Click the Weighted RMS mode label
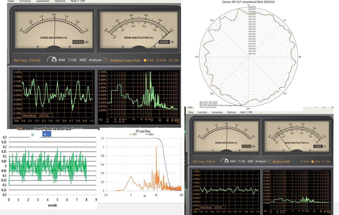The width and height of the screenshot is (339, 215). (x=281, y=162)
